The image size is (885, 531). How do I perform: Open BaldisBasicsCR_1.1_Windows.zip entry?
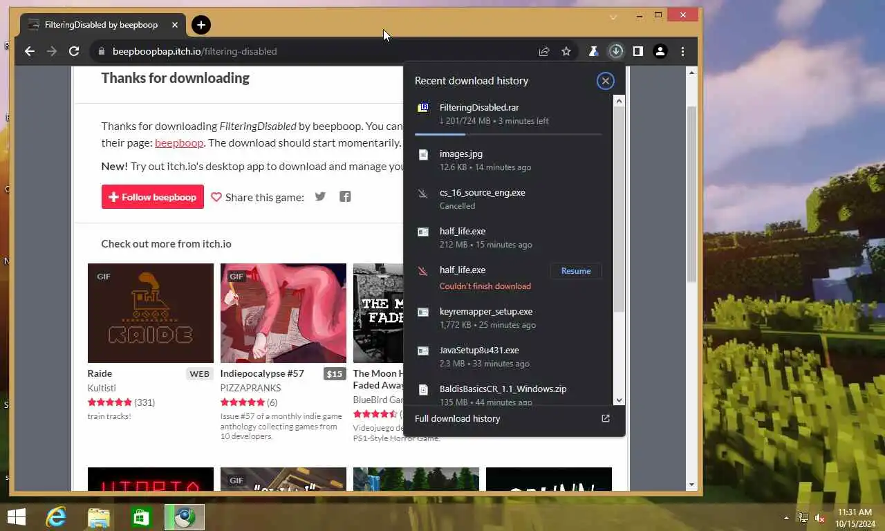click(x=508, y=393)
